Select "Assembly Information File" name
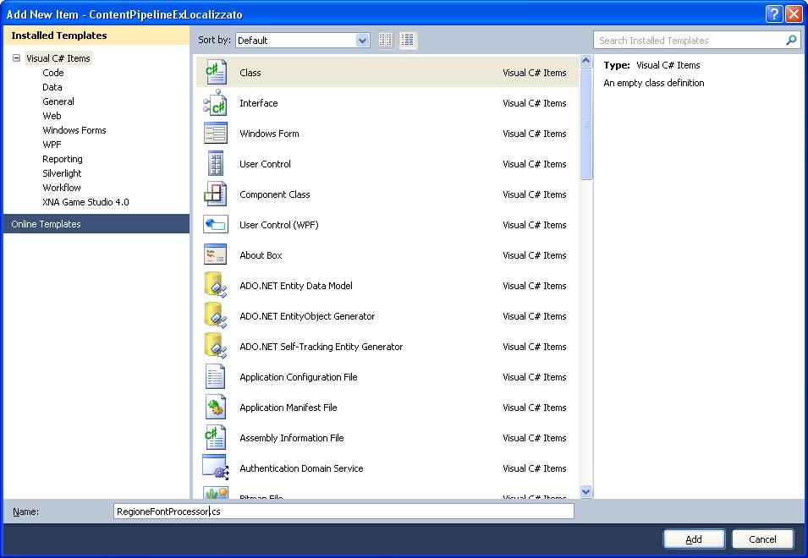Viewport: 808px width, 558px height. click(x=291, y=438)
